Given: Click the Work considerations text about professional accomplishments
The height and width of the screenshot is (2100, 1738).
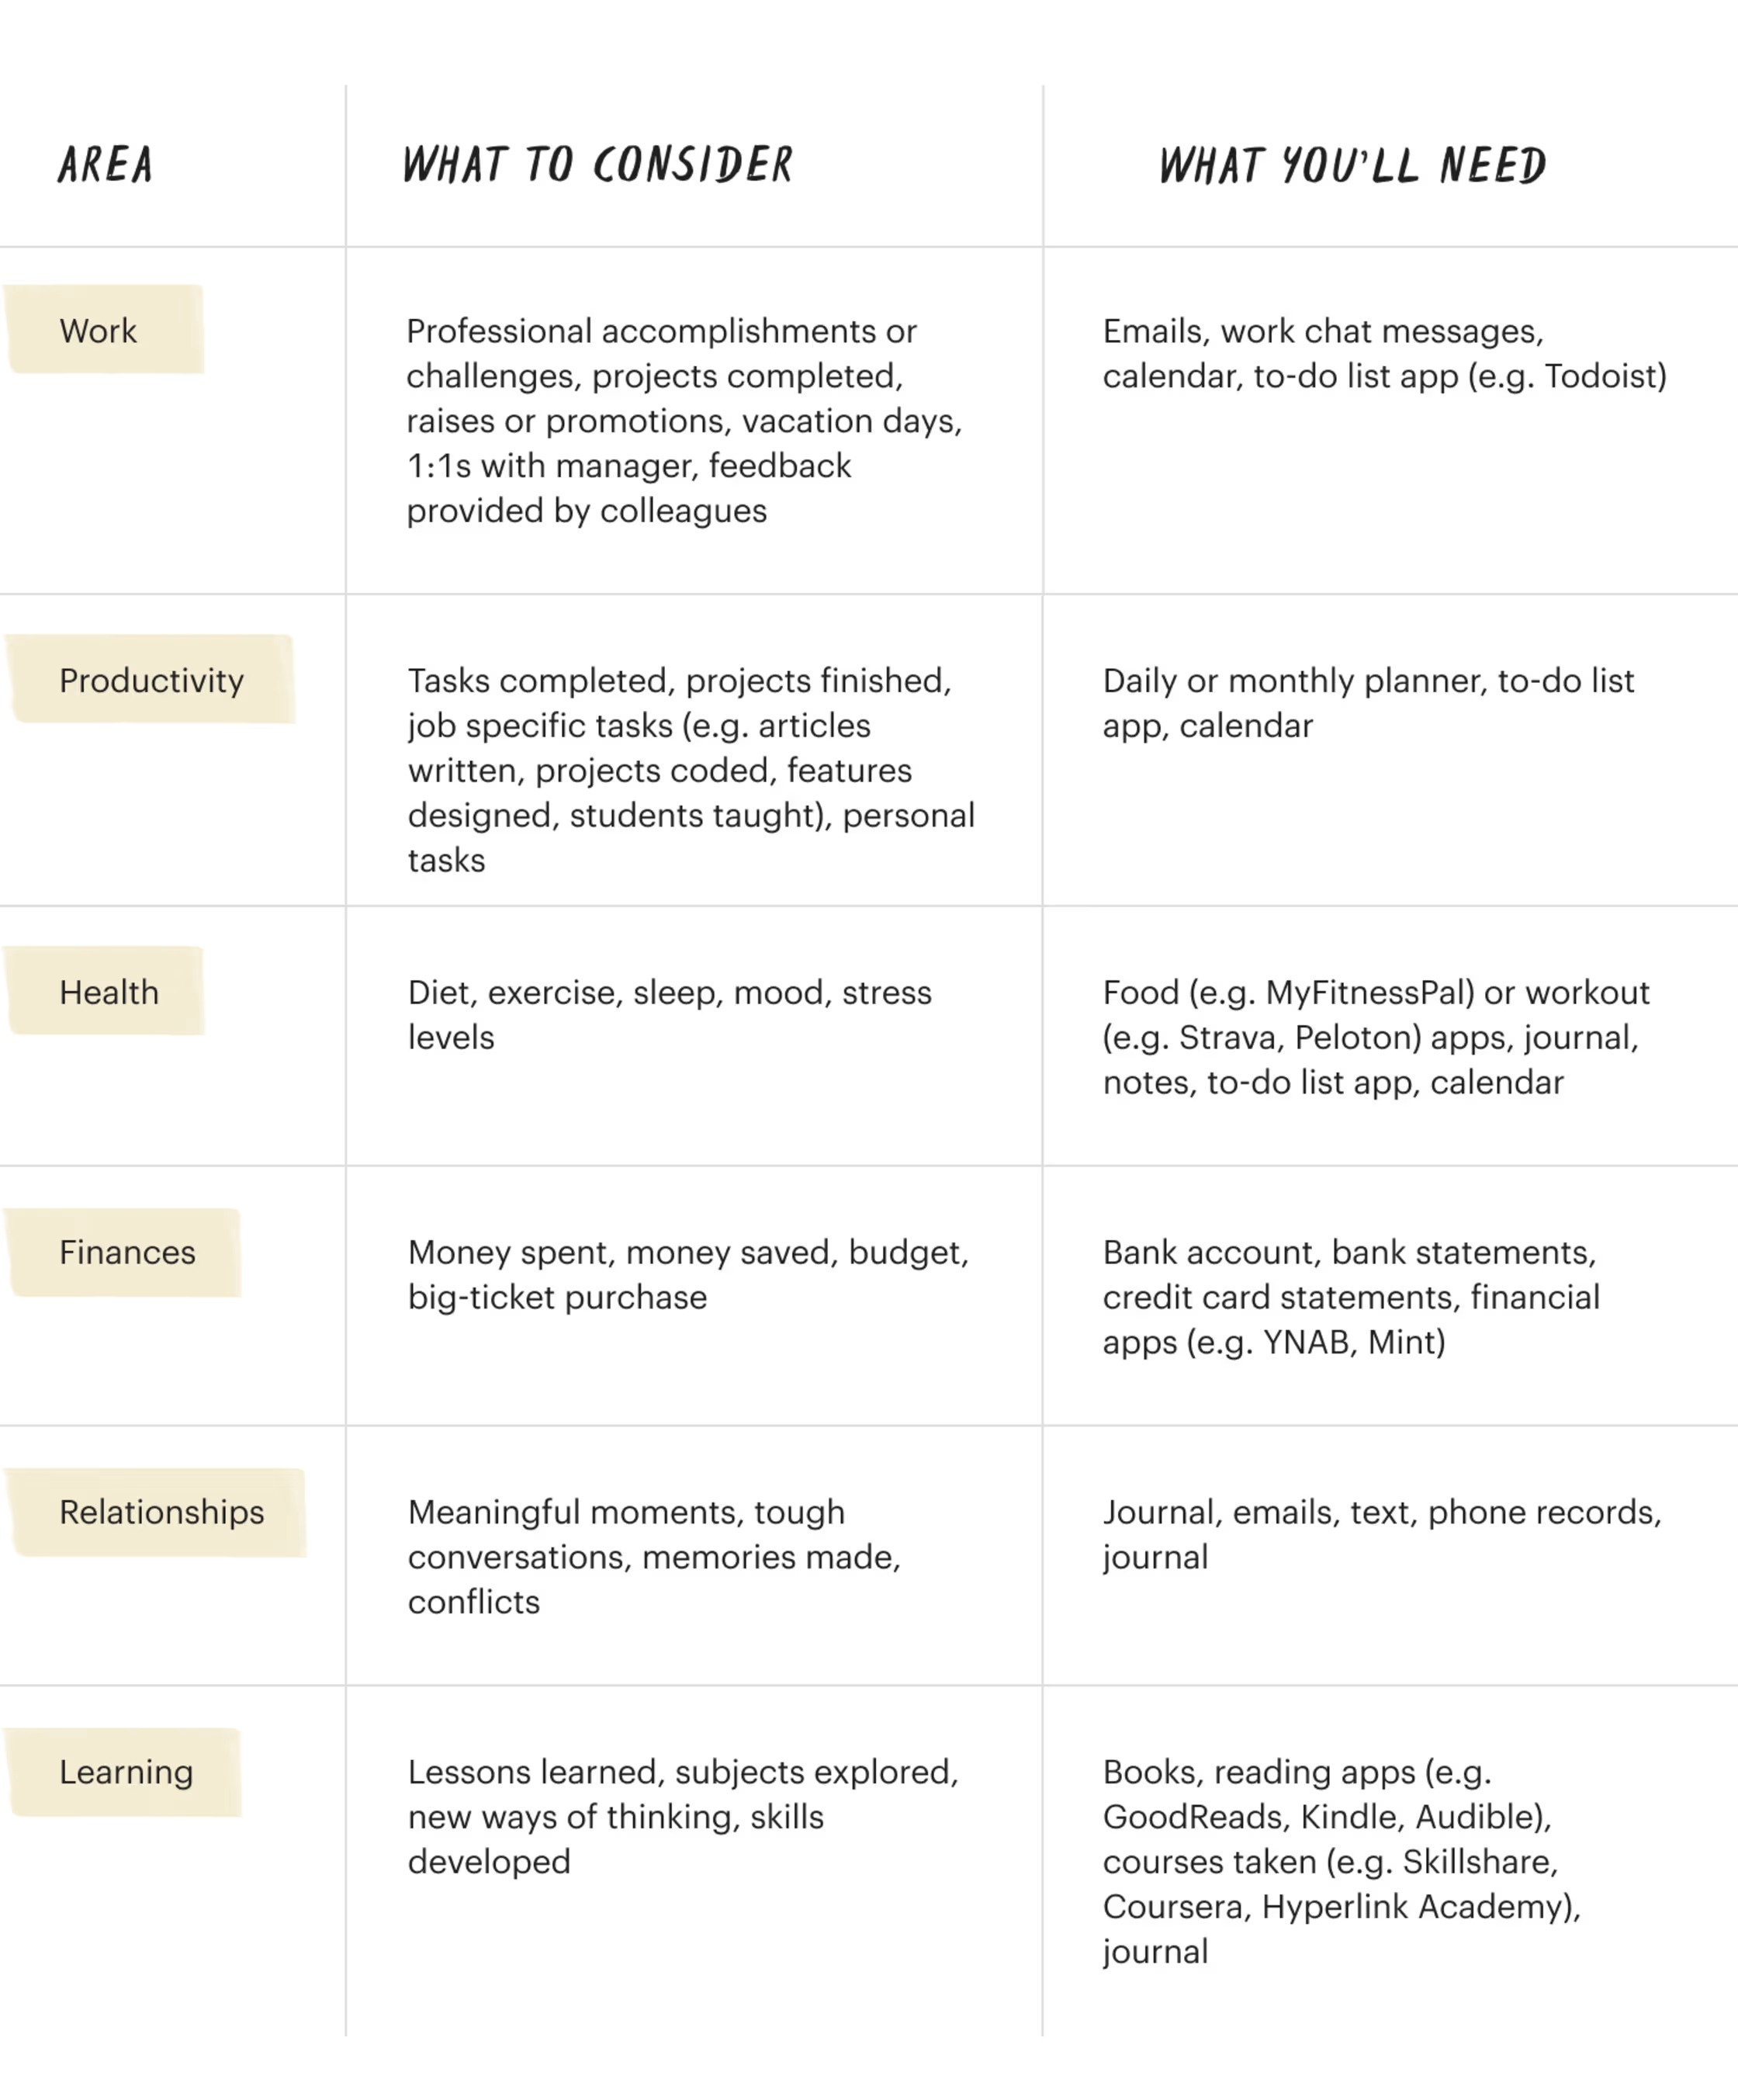Looking at the screenshot, I should [685, 420].
